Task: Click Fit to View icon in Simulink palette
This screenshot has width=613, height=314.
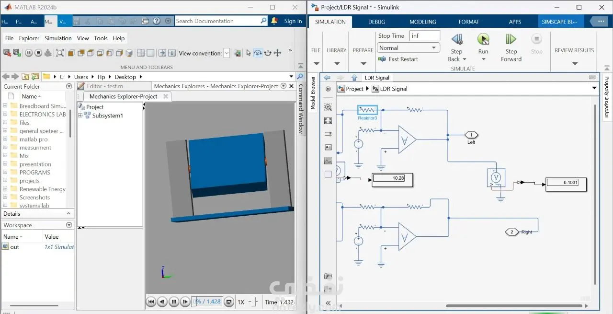Action: coord(328,121)
